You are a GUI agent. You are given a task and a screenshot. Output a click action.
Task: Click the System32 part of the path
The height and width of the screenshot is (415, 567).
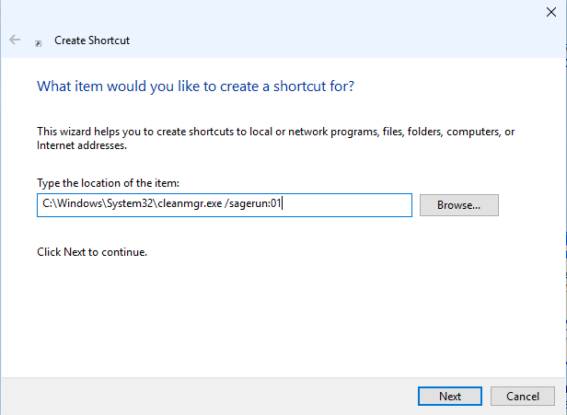click(130, 203)
